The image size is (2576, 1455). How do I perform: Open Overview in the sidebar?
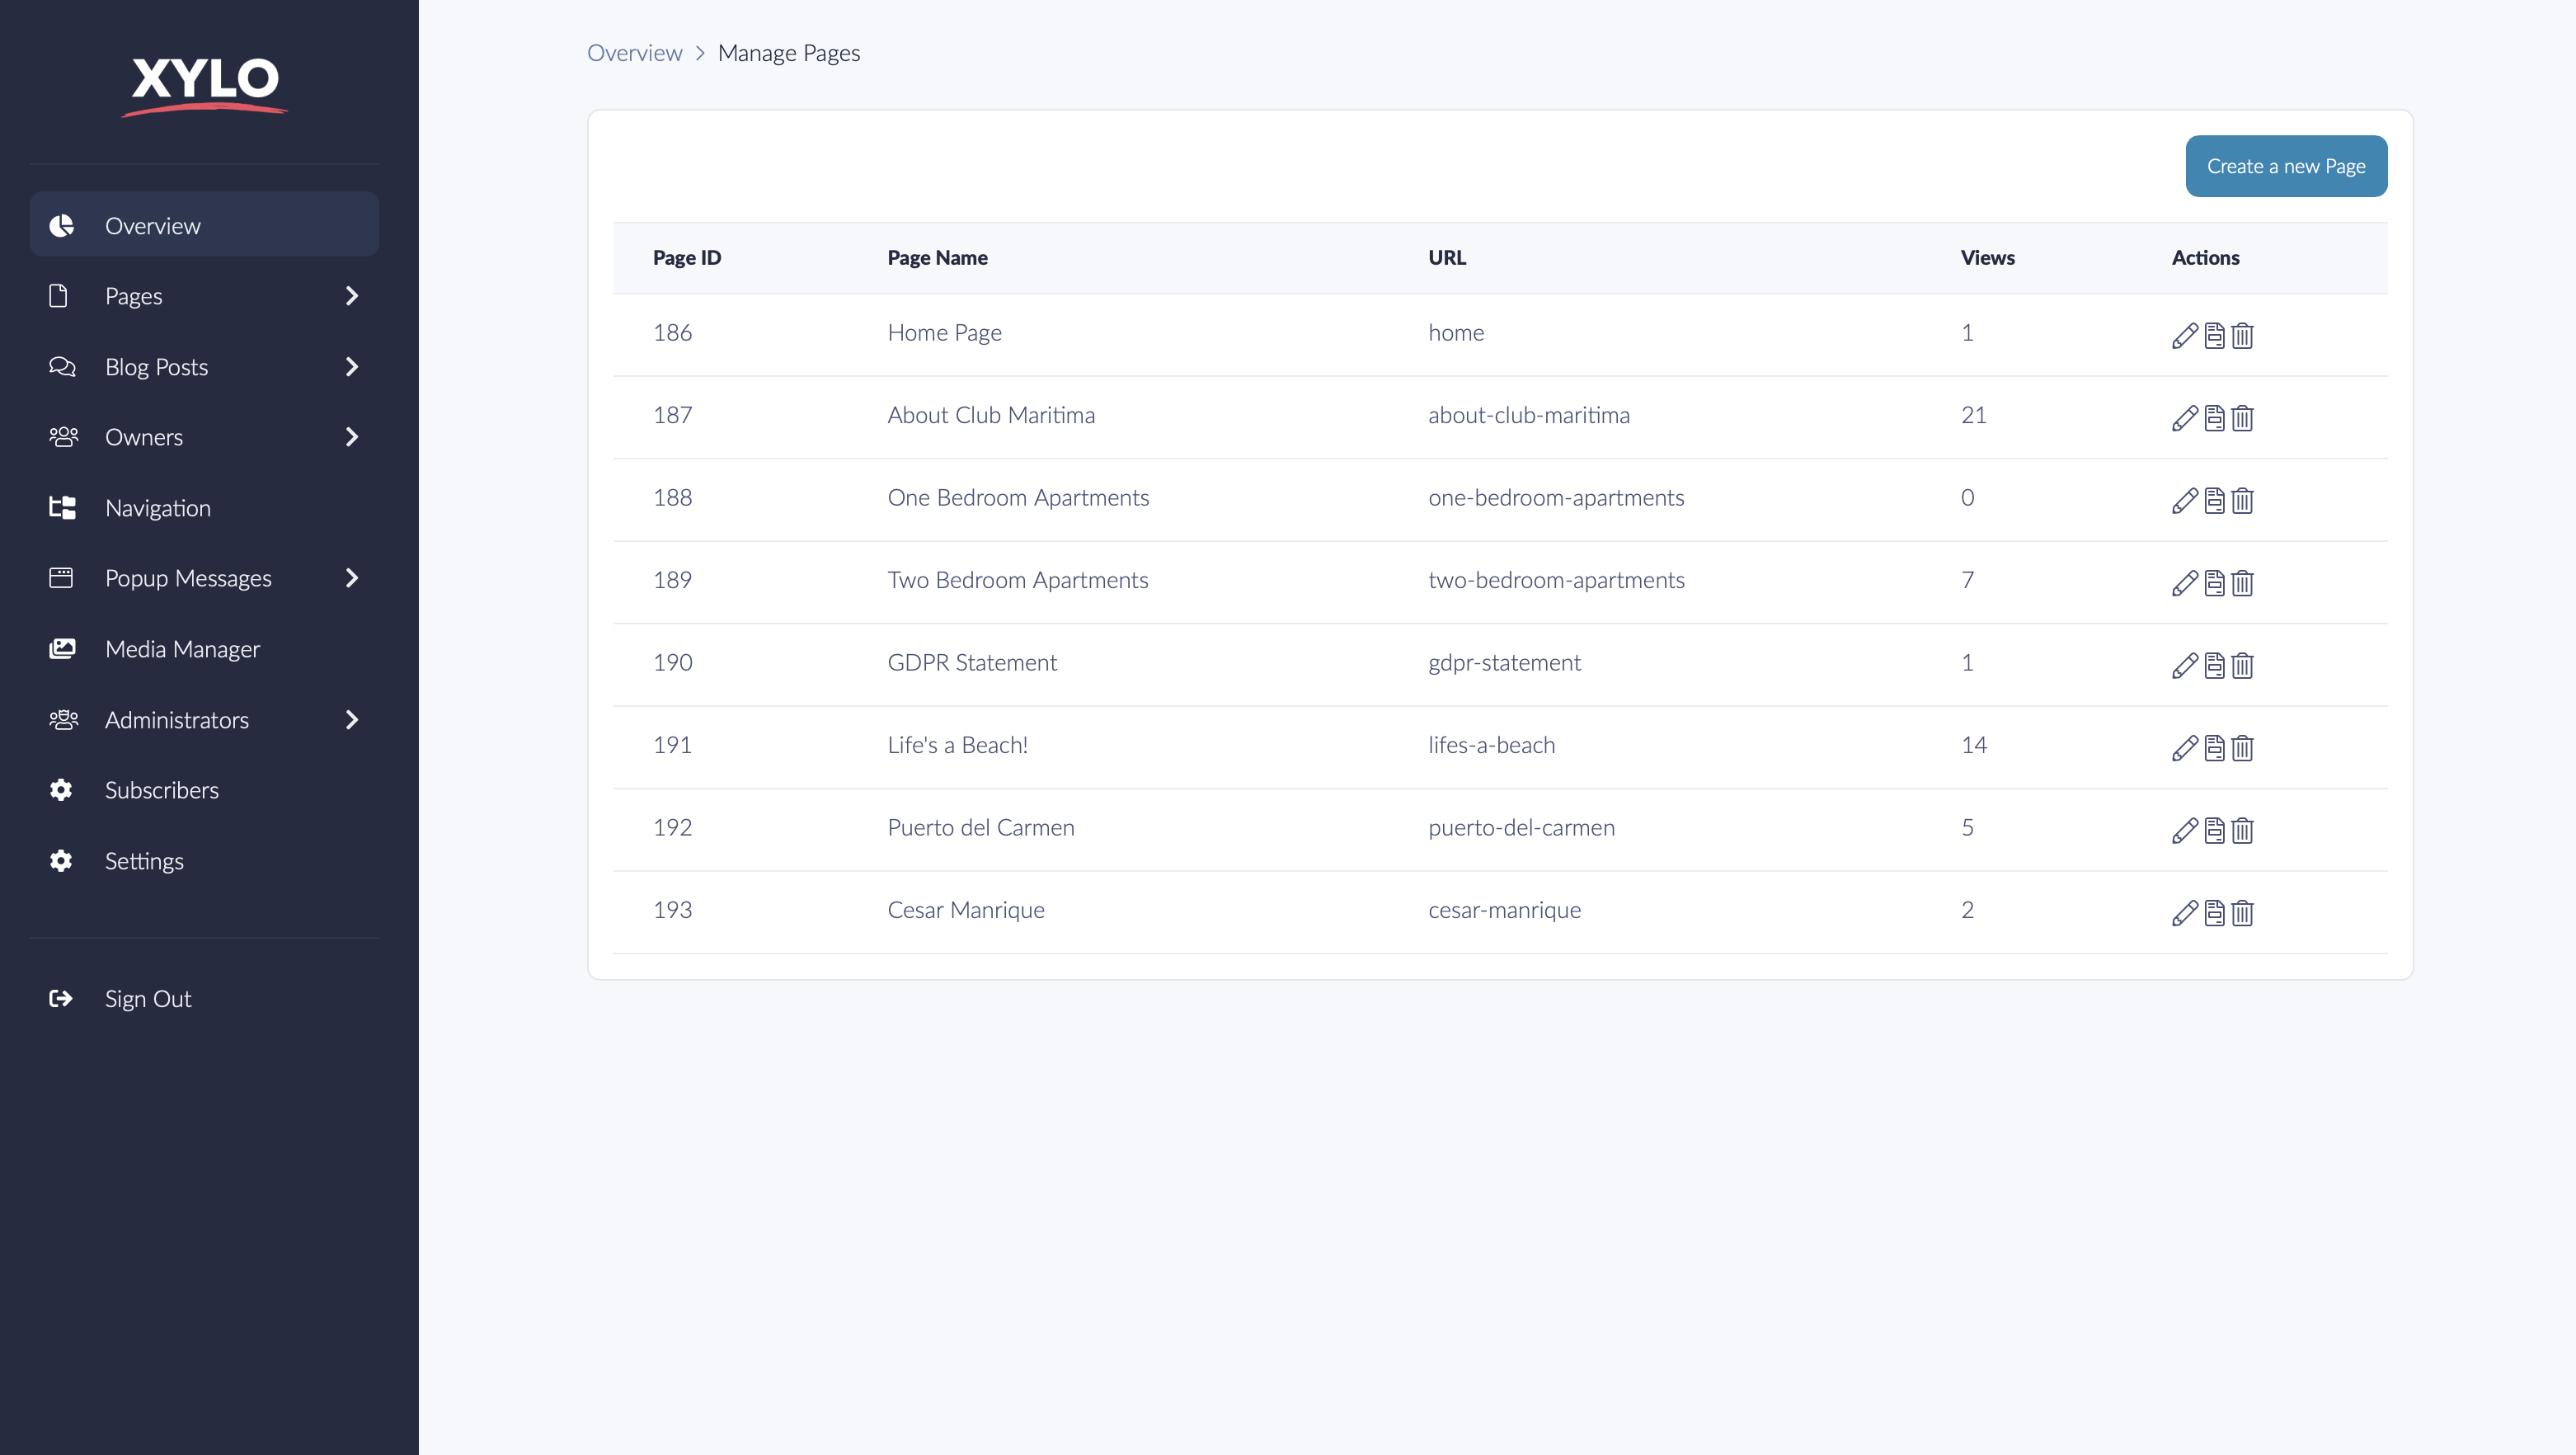[204, 225]
